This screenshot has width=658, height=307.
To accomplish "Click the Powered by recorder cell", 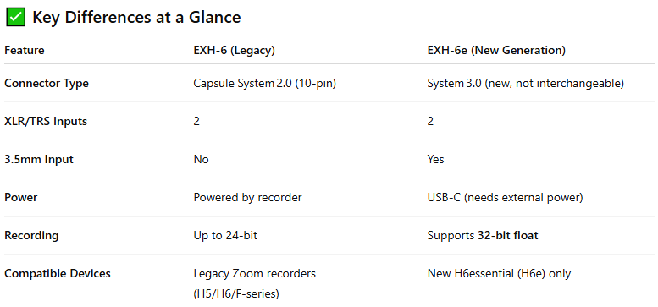I will [x=247, y=197].
